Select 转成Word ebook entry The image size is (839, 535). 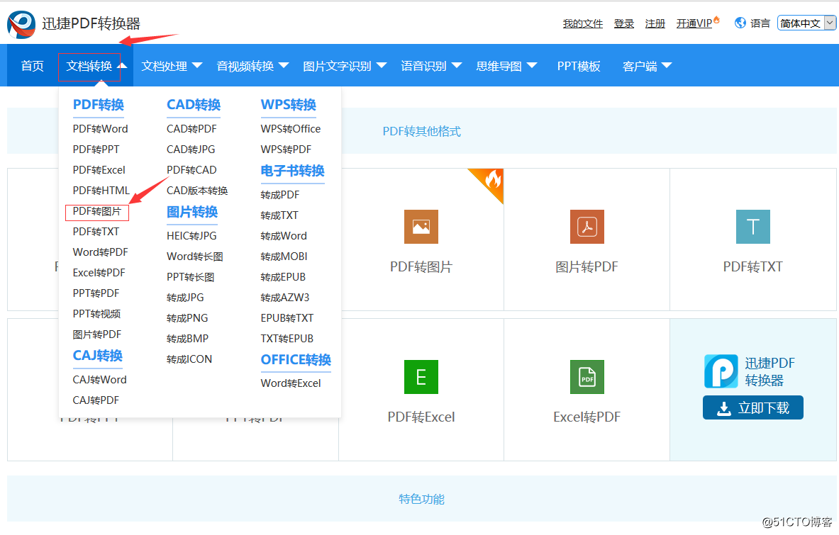pos(284,236)
